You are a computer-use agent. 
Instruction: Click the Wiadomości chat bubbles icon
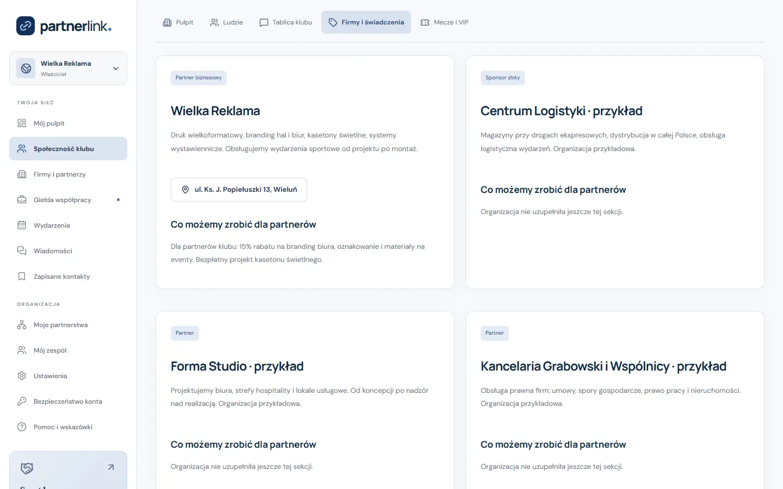tap(22, 251)
